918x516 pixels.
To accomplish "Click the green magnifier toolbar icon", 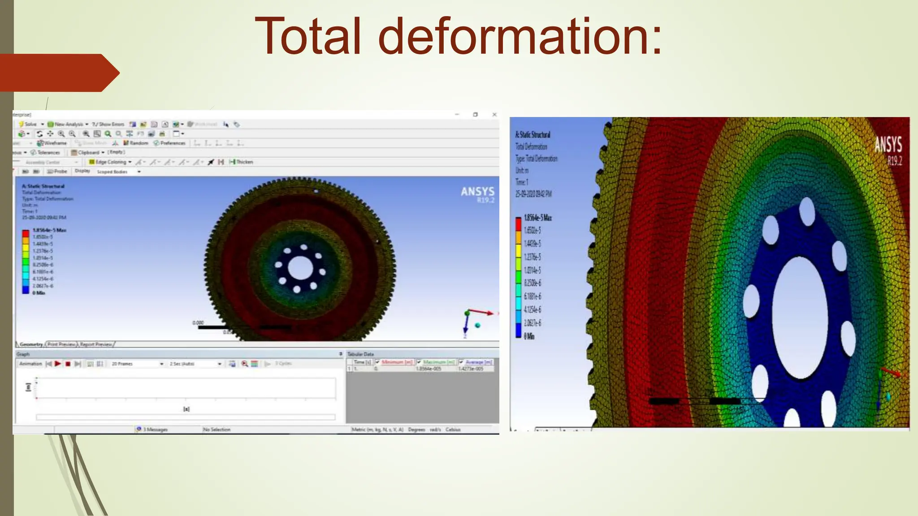I will (108, 133).
